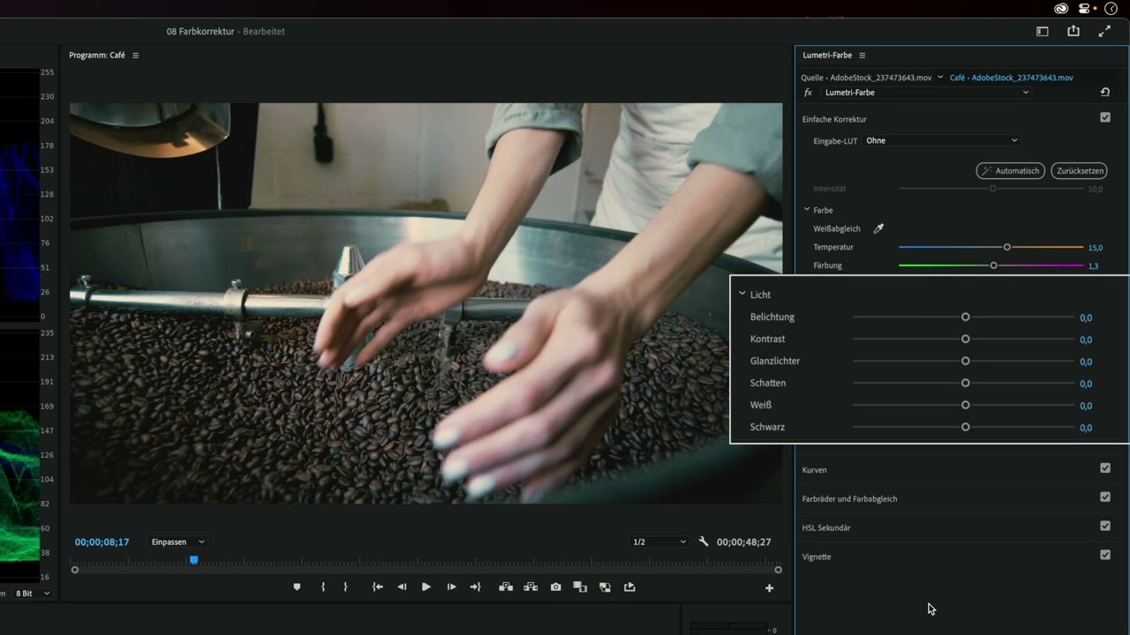Open the Lumetri-Farbe panel menu
This screenshot has height=635, width=1130.
(863, 56)
